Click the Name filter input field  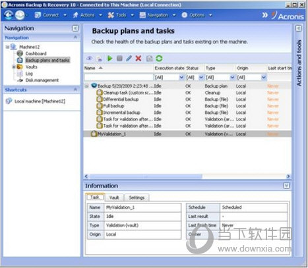(x=119, y=77)
